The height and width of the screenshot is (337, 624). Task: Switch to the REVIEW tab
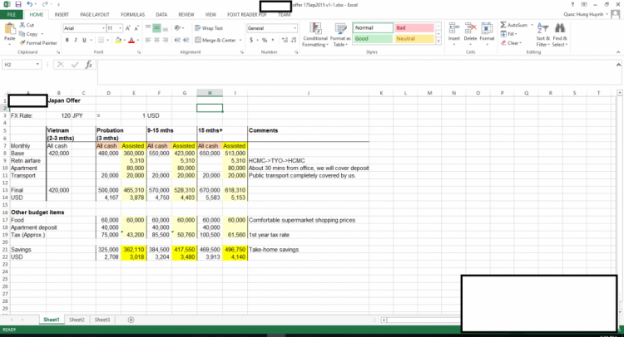tap(186, 15)
